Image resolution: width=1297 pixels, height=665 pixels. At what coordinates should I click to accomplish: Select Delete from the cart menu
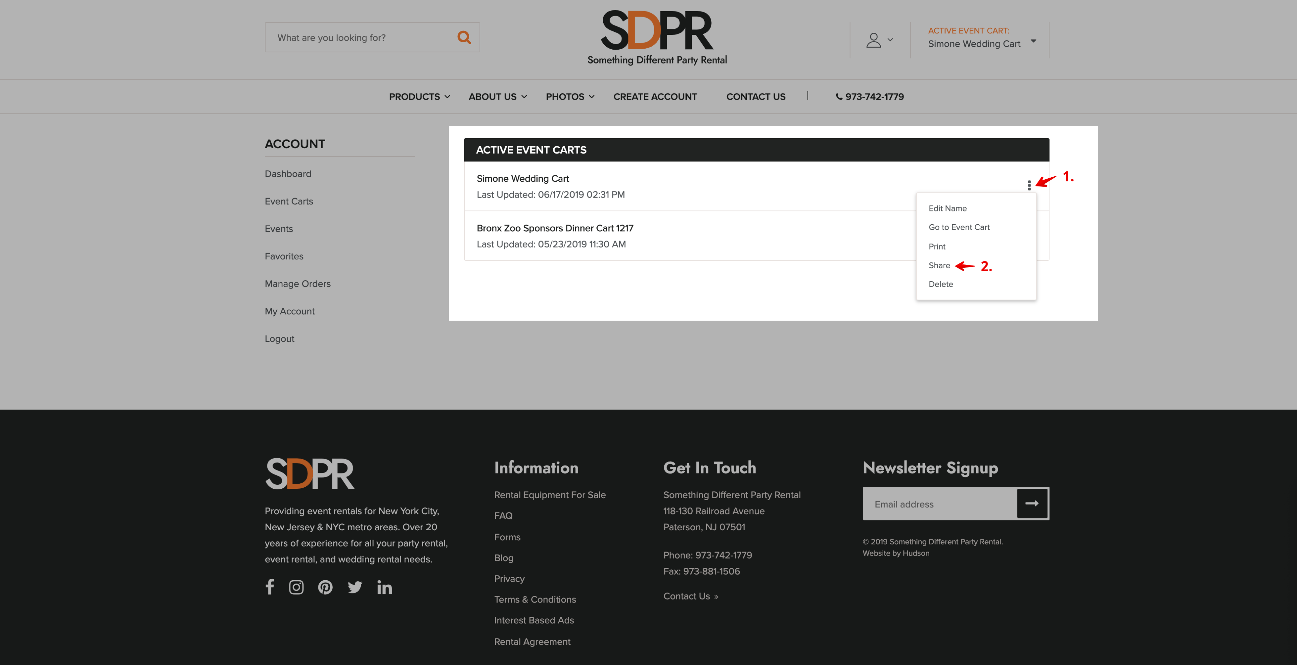coord(940,284)
